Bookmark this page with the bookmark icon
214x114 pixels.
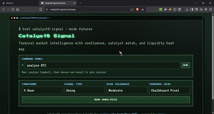tap(41, 9)
